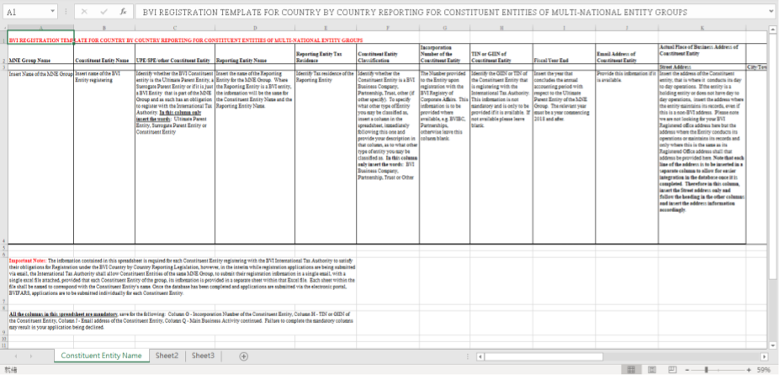Click the vertical scrollbar down arrow
This screenshot has width=779, height=375.
(773, 345)
